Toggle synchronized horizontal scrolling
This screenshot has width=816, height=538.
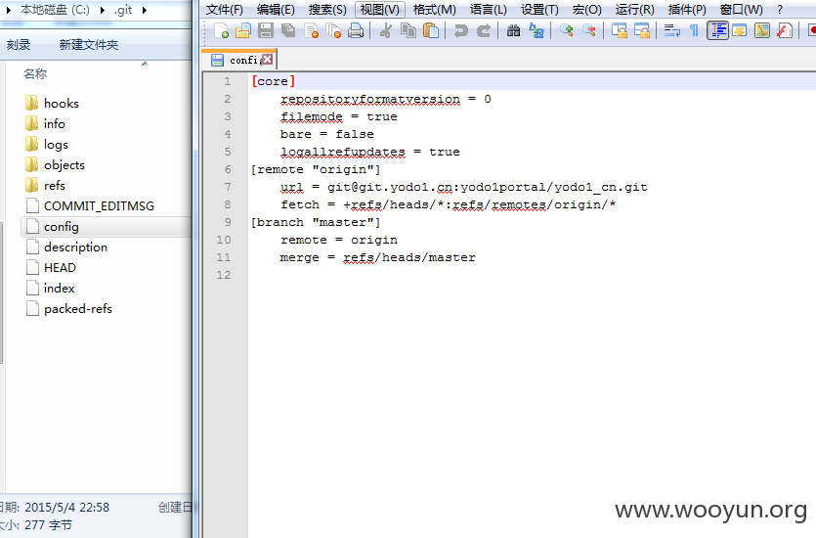tap(642, 30)
